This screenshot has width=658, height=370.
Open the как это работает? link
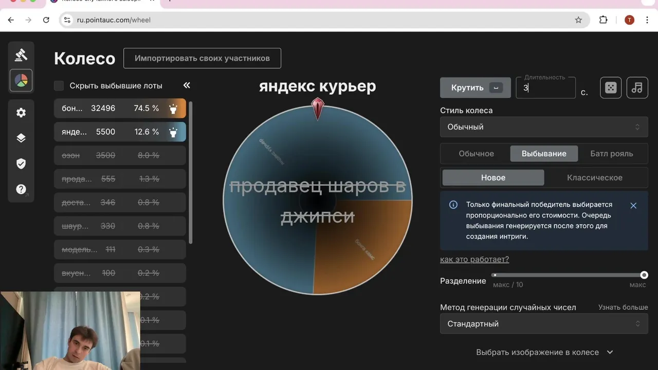coord(474,260)
